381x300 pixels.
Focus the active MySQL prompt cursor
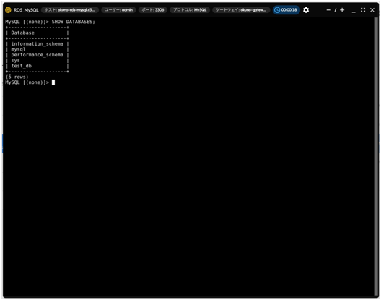pyautogui.click(x=53, y=82)
